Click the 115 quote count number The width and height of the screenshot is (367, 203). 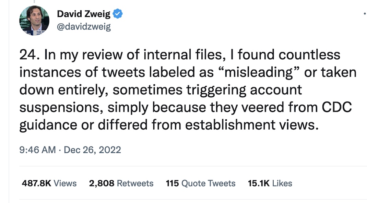(172, 183)
